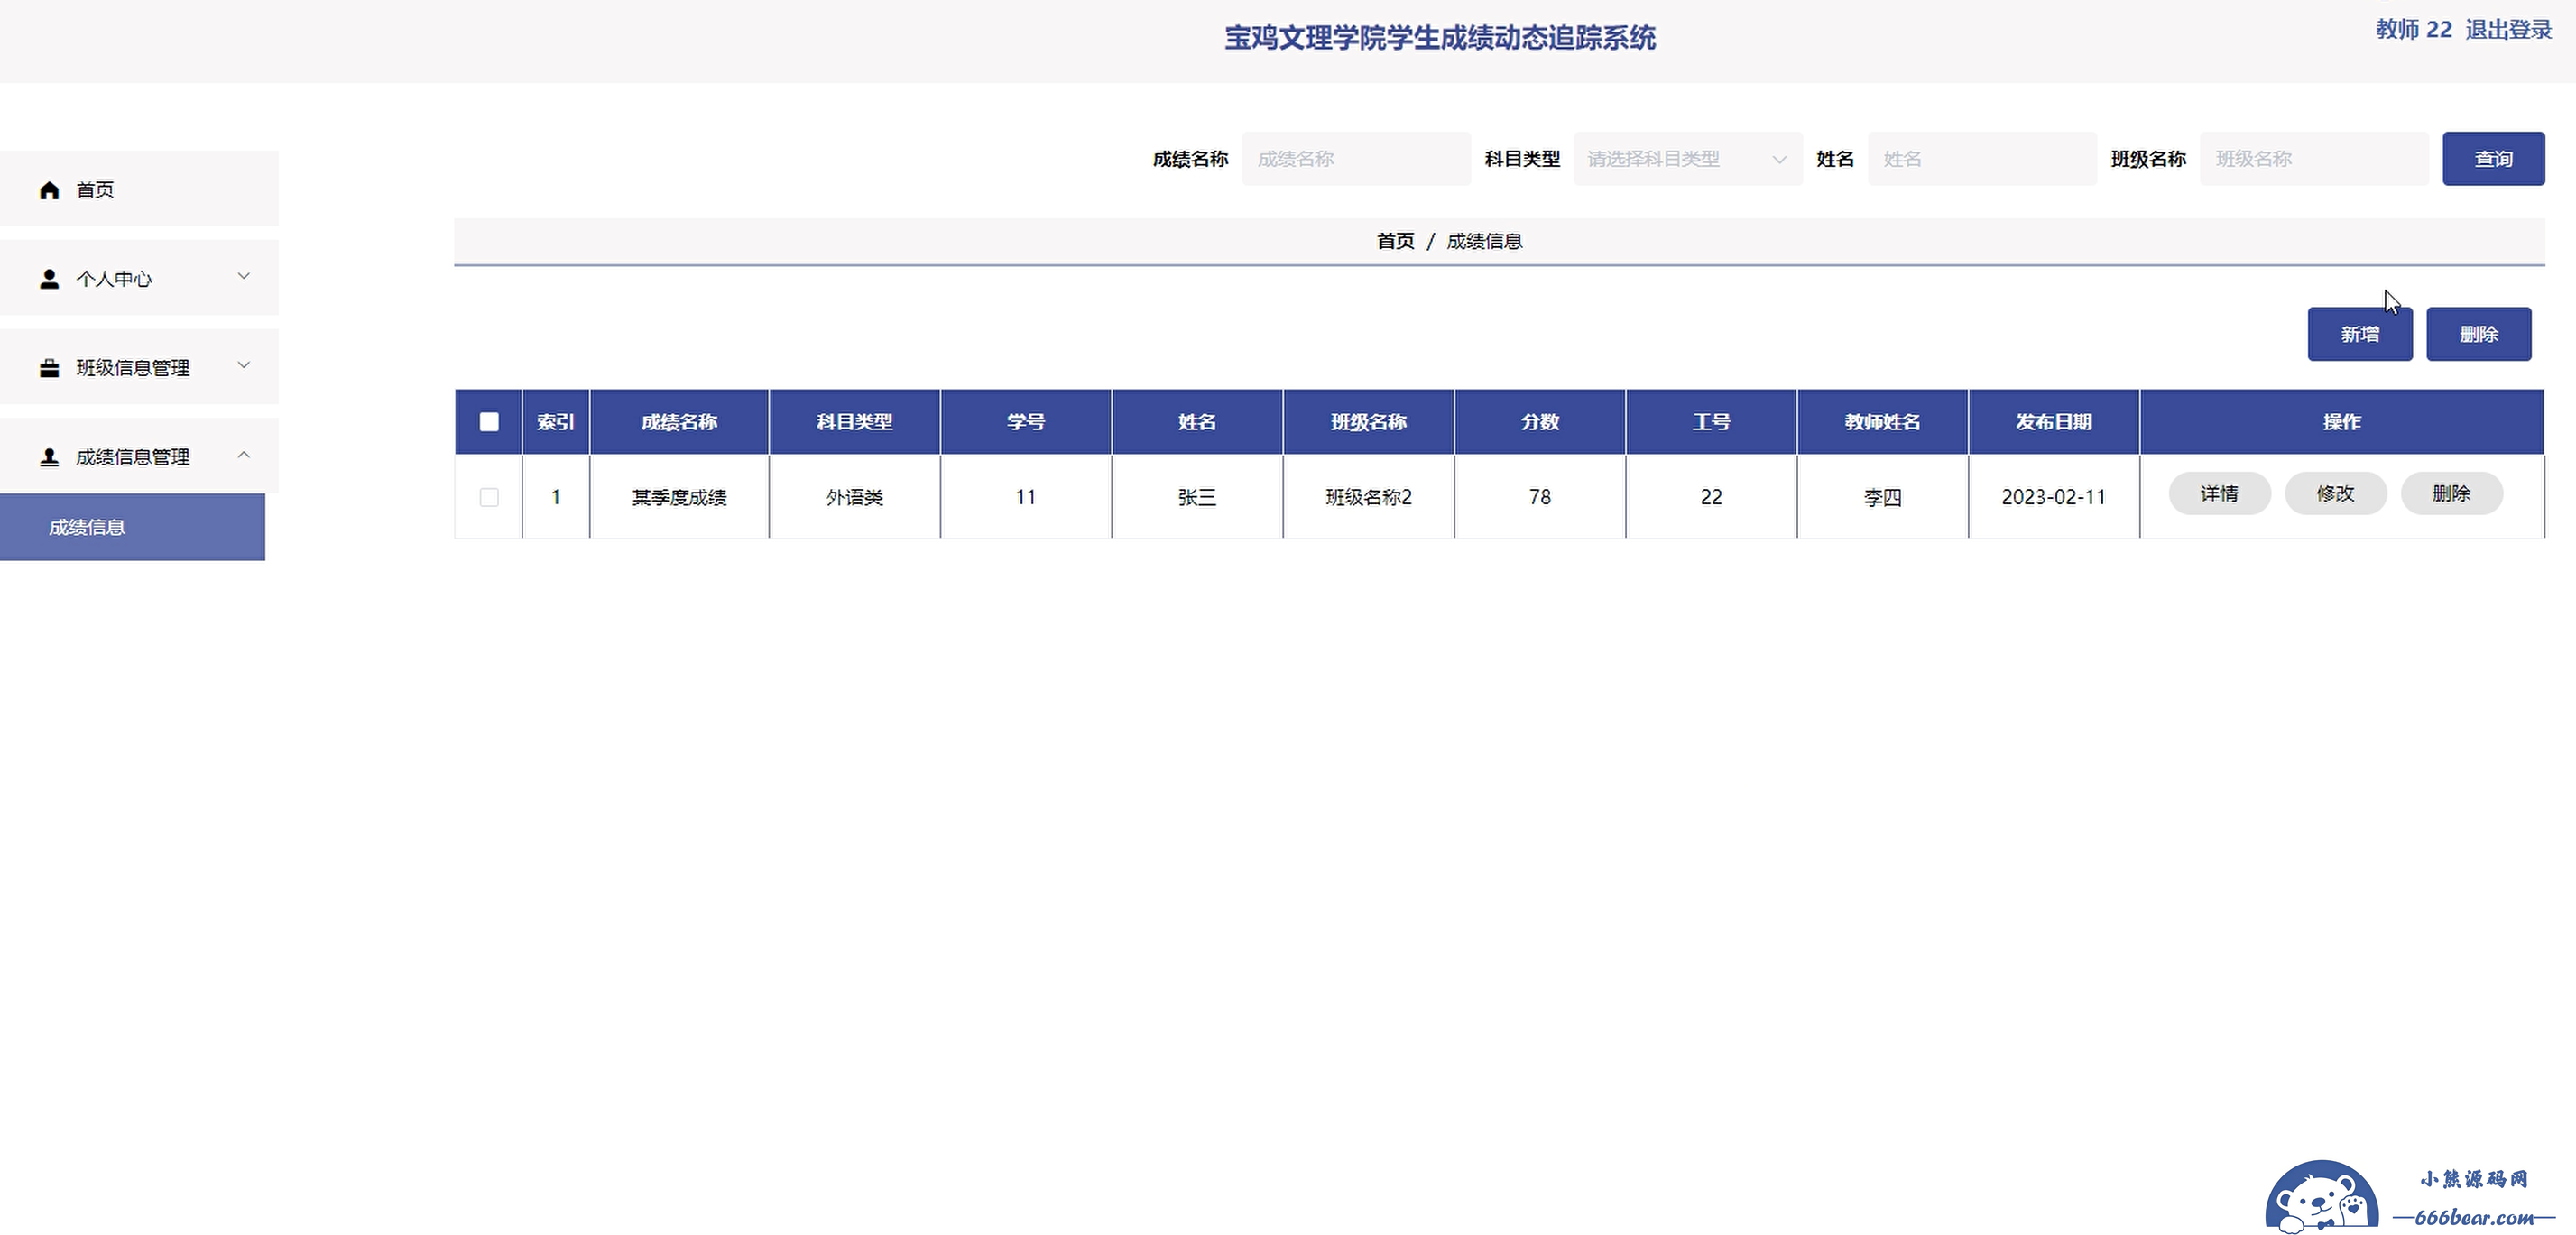2576x1235 pixels.
Task: Collapse the 成绩信息管理 menu chevron
Action: (x=243, y=455)
